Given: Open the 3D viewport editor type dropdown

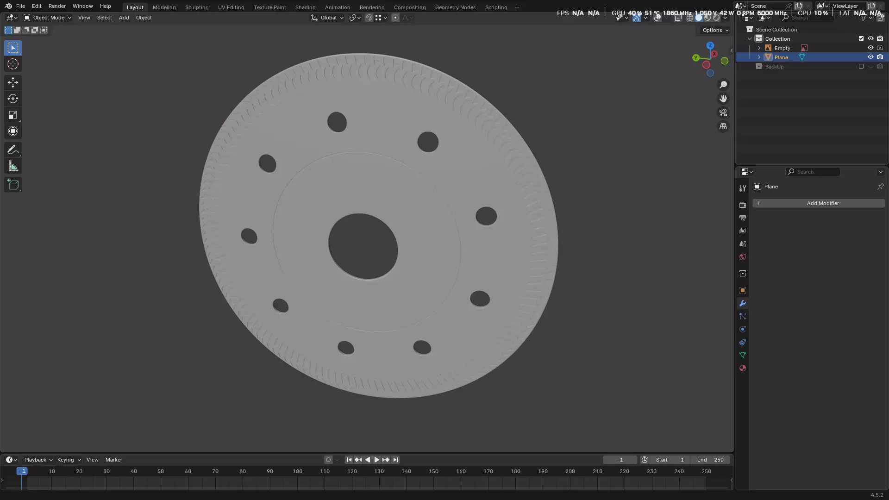Looking at the screenshot, I should tap(12, 18).
